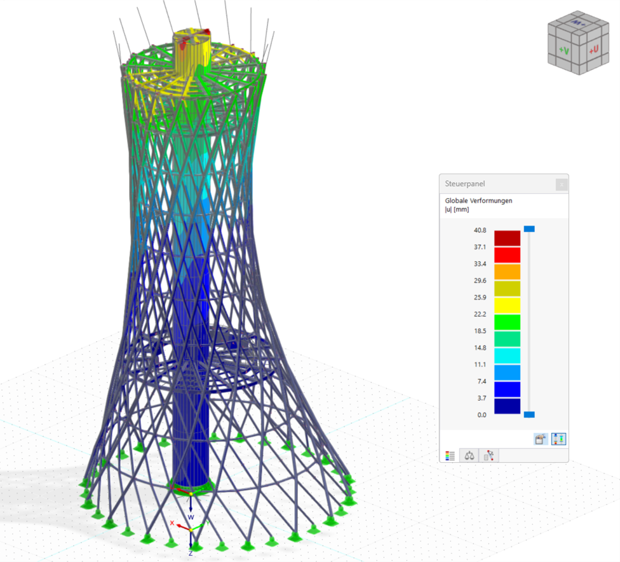Viewport: 620px width, 562px height.
Task: Select the dark red 40.8 color swatch
Action: tap(507, 238)
